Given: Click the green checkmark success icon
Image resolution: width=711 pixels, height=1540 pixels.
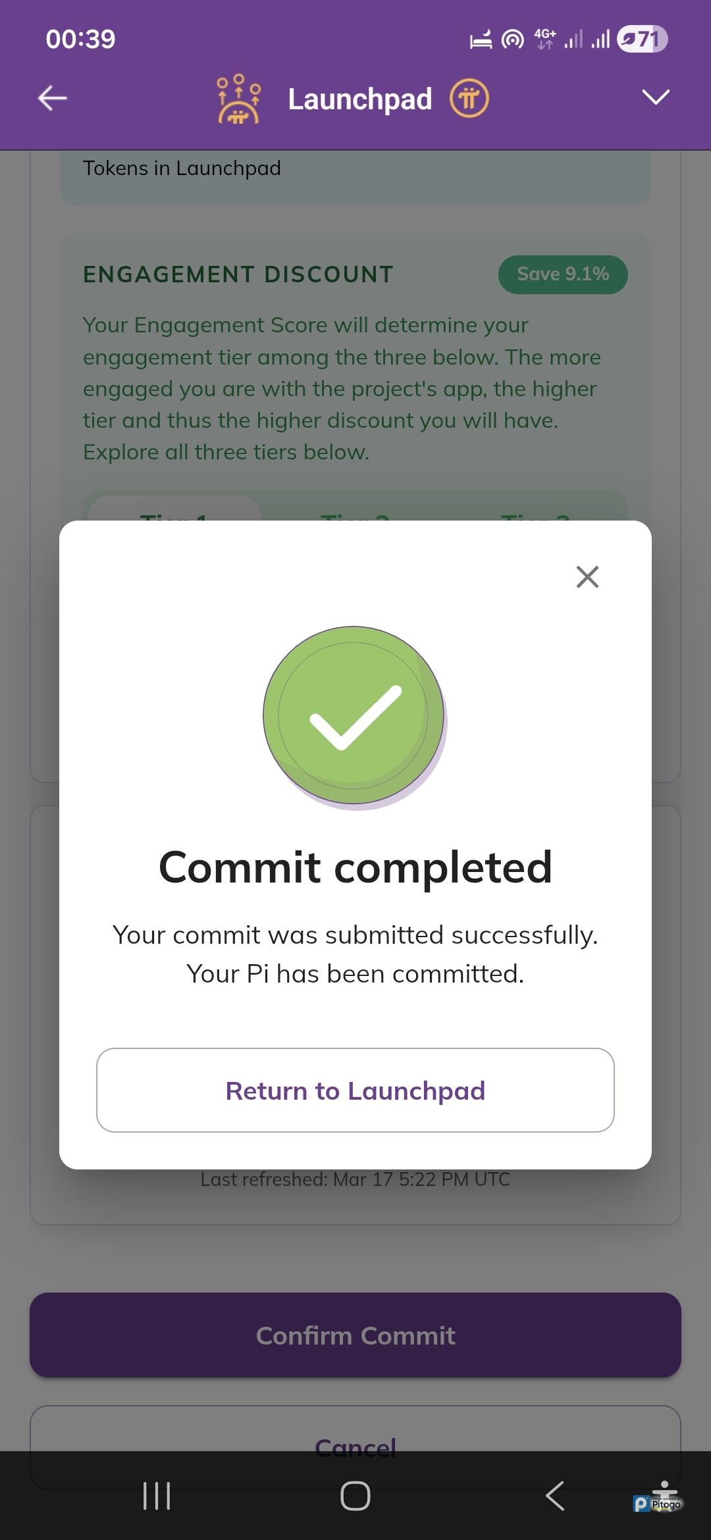Looking at the screenshot, I should [354, 715].
